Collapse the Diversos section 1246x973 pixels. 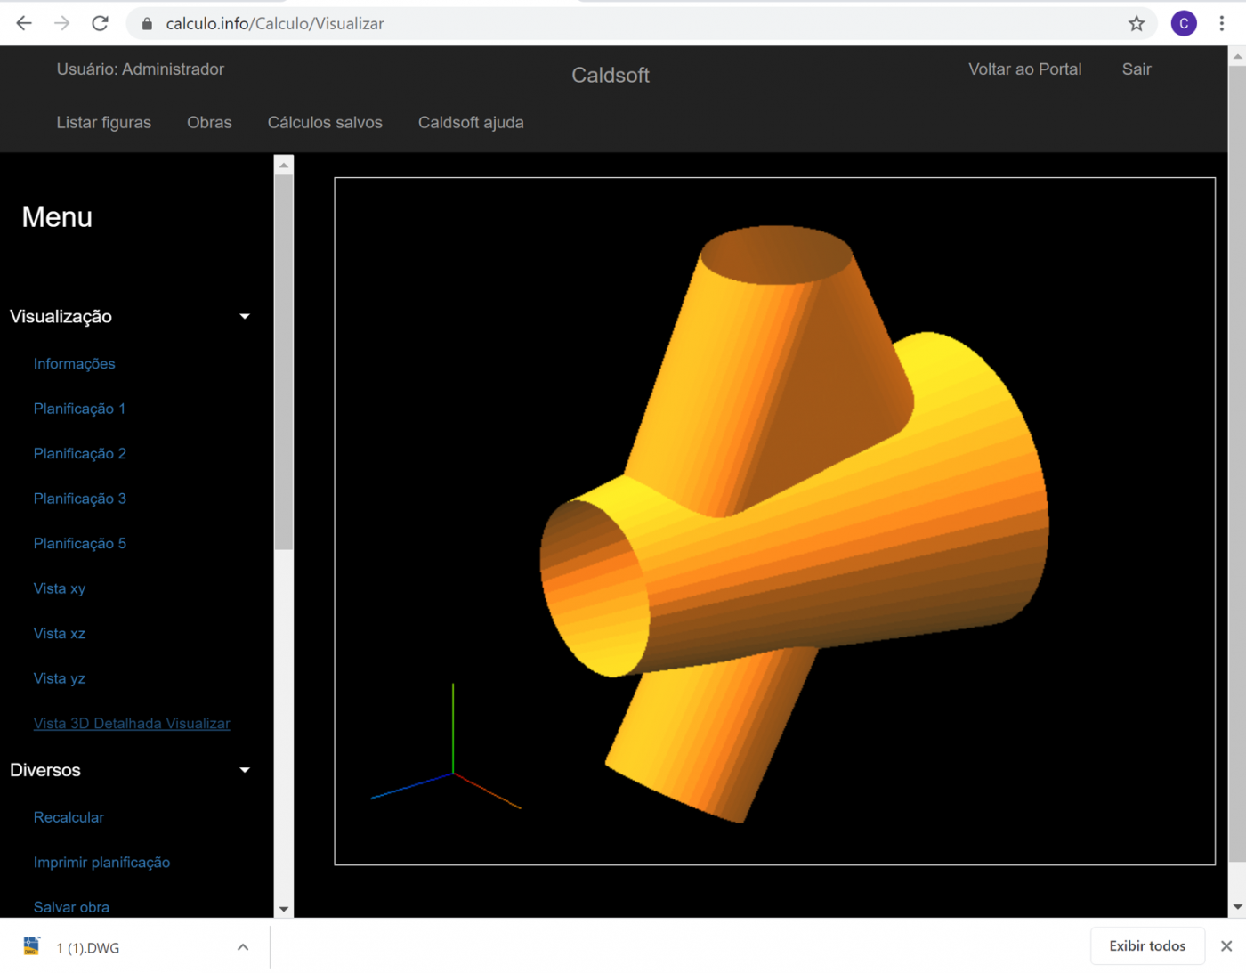coord(245,770)
